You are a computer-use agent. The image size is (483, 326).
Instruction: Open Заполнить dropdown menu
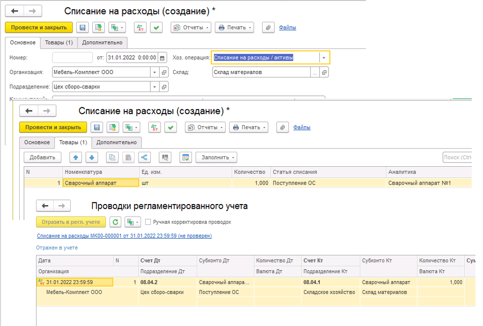(x=217, y=157)
